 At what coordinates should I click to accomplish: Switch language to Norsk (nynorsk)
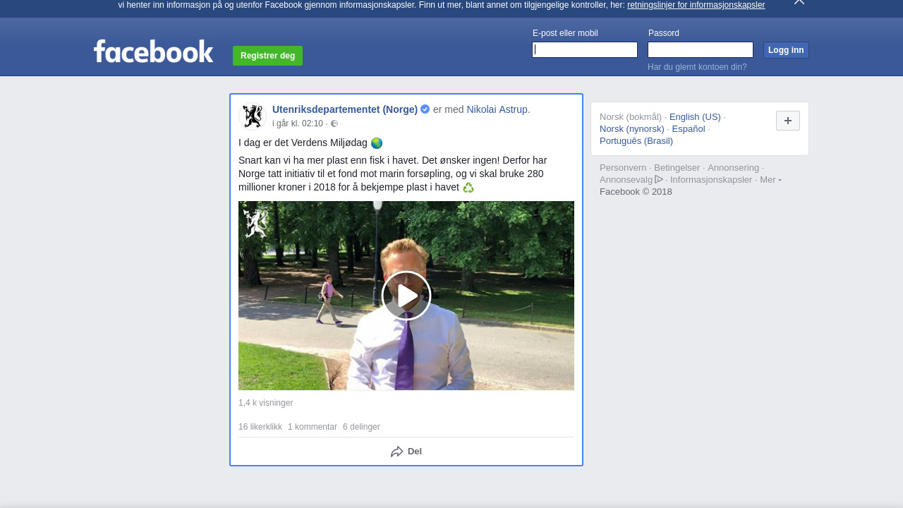click(632, 129)
